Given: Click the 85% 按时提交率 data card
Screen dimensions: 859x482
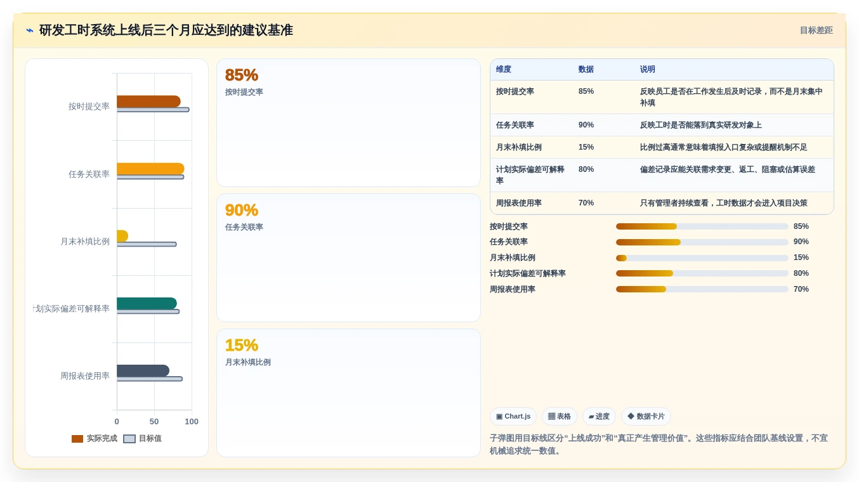Looking at the screenshot, I should coord(348,123).
